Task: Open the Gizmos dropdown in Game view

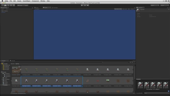Action: click(133, 9)
